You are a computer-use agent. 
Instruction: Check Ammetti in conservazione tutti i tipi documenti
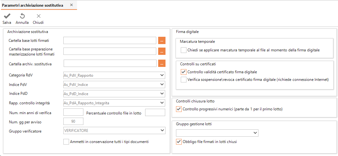tap(66, 142)
